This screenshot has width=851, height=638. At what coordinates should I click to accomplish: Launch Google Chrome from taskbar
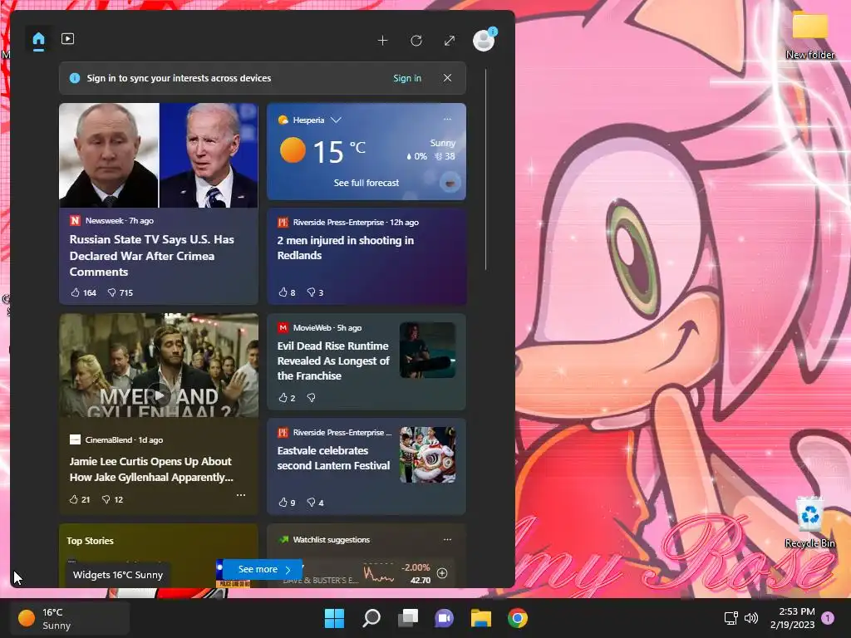(x=518, y=618)
